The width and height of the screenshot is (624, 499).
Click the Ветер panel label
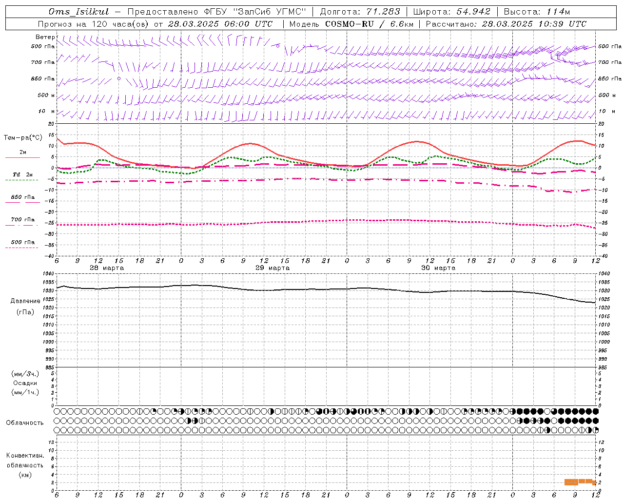click(x=45, y=37)
